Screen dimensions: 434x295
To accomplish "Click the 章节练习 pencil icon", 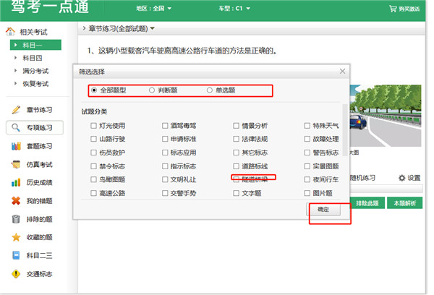I will pos(16,110).
